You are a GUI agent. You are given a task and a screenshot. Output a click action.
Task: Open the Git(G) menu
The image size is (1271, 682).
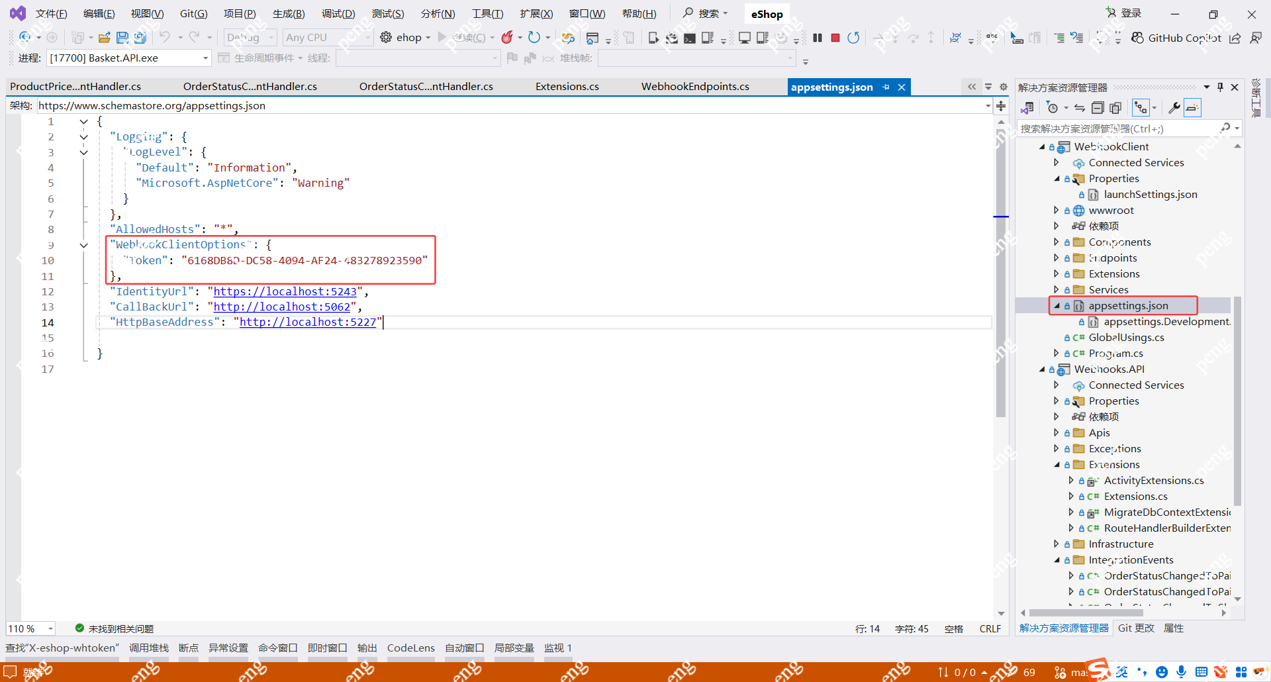pos(194,14)
